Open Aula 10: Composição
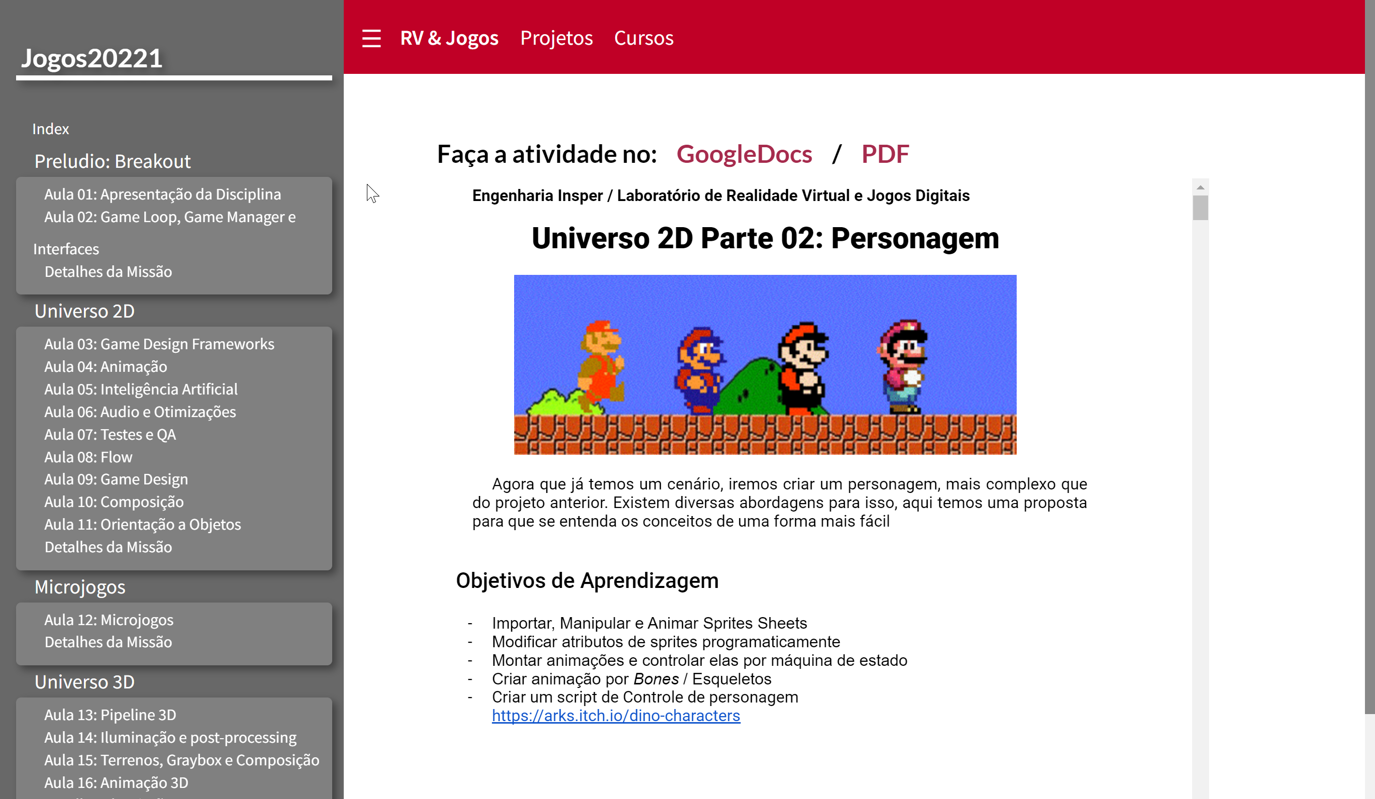Image resolution: width=1375 pixels, height=799 pixels. coord(114,502)
